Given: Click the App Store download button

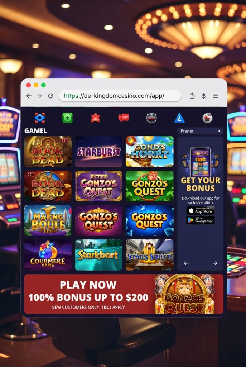Looking at the screenshot, I should click(x=201, y=210).
